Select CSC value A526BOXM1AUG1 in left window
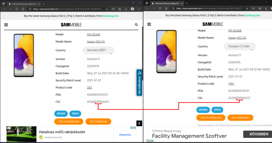272x143 pixels. pos(98,102)
